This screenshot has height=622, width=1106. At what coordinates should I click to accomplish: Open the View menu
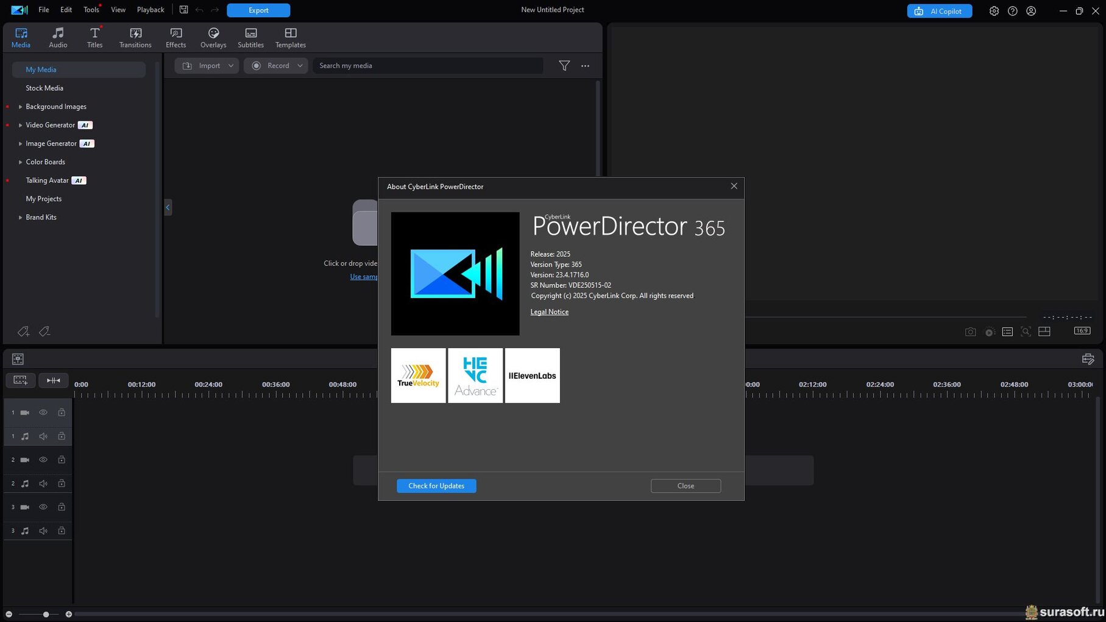point(118,10)
